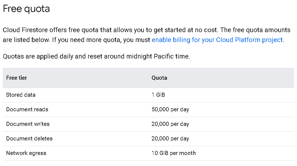Select the Document reads row label
297x166 pixels.
click(27, 109)
